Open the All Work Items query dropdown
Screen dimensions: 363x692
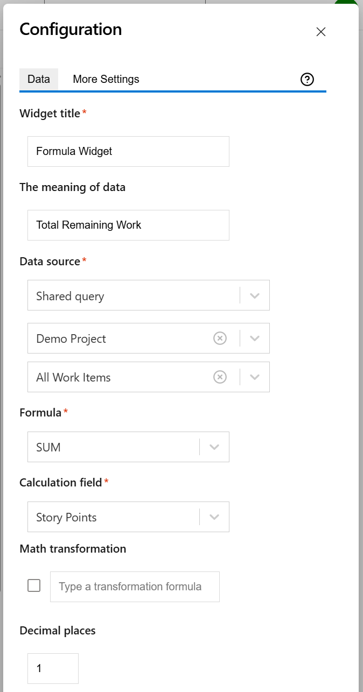pyautogui.click(x=254, y=377)
